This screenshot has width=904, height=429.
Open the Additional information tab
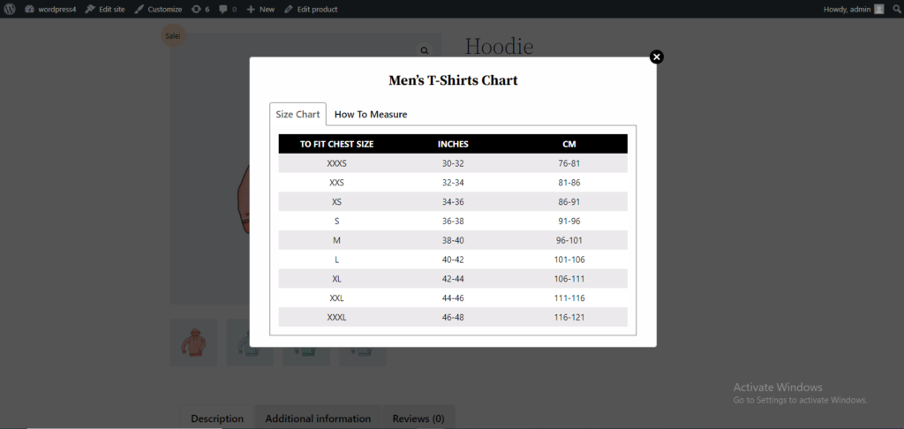[318, 418]
